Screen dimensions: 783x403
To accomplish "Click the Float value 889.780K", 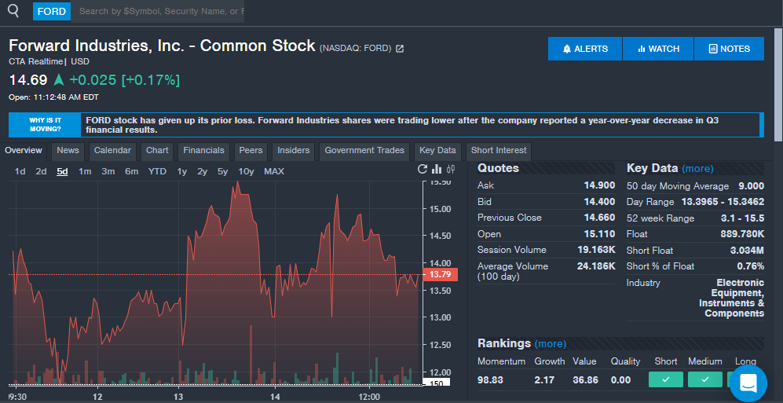I will click(x=742, y=234).
